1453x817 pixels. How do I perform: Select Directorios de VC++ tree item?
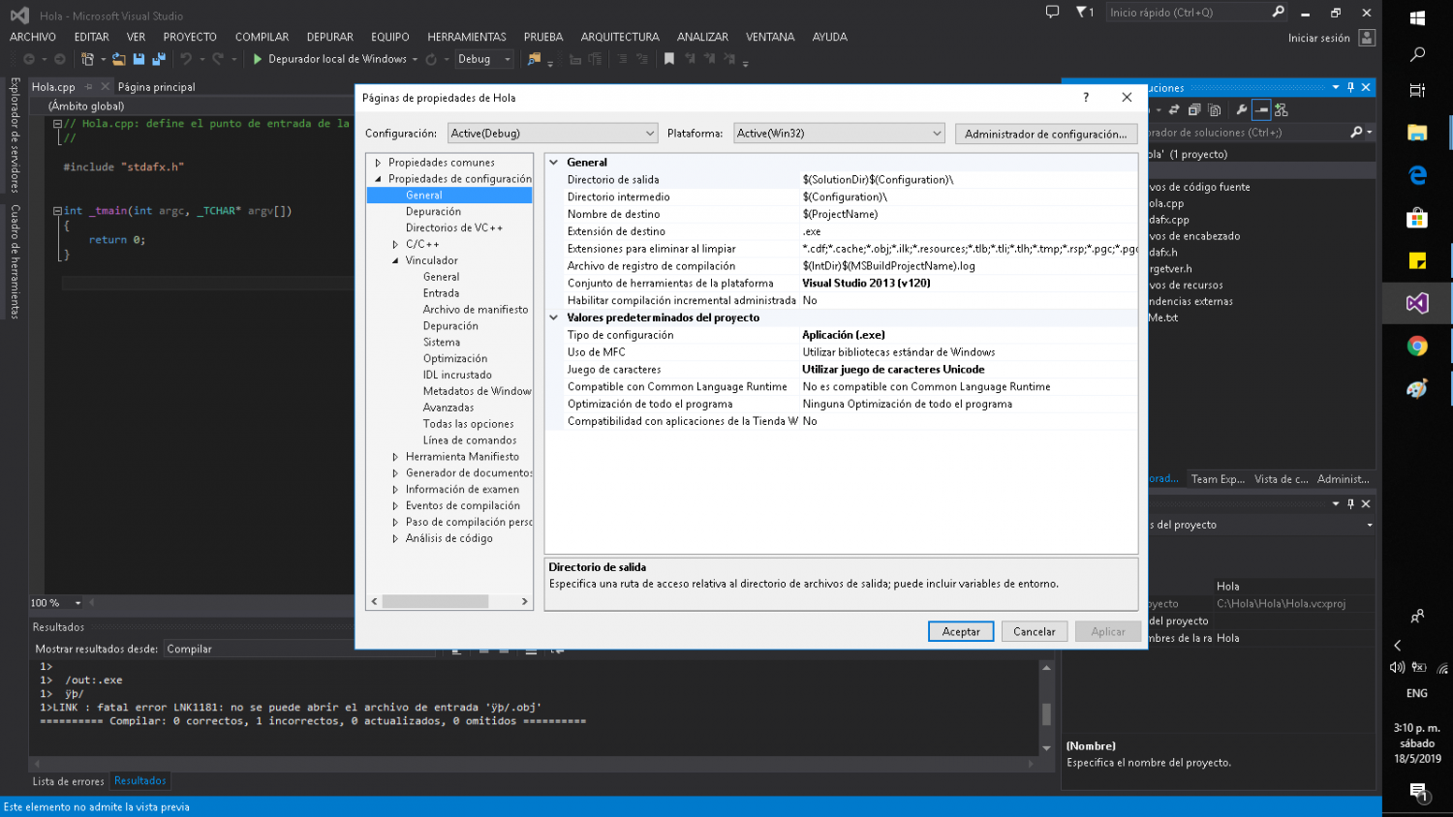454,227
